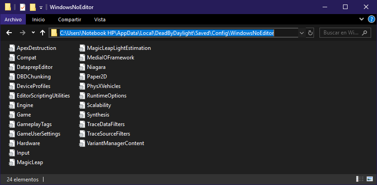Image resolution: width=377 pixels, height=185 pixels.
Task: Expand the ribbon with the chevron
Action: coord(361,19)
